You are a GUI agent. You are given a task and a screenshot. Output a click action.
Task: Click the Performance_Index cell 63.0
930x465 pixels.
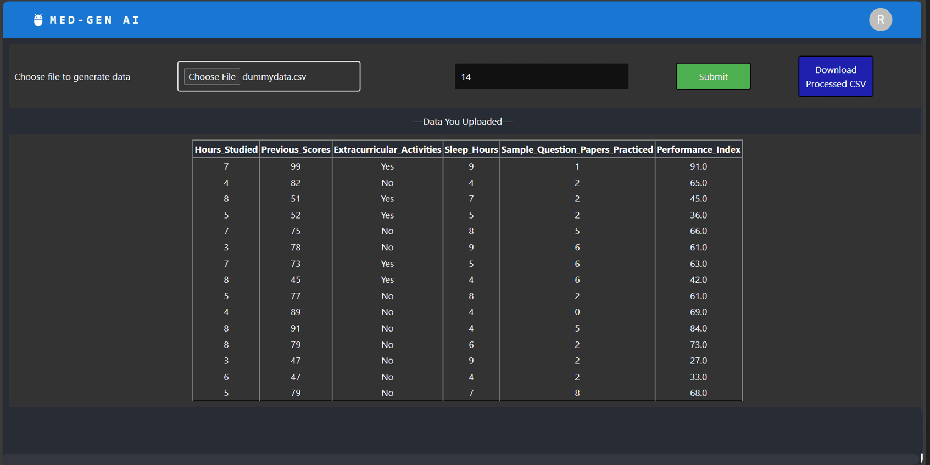698,264
